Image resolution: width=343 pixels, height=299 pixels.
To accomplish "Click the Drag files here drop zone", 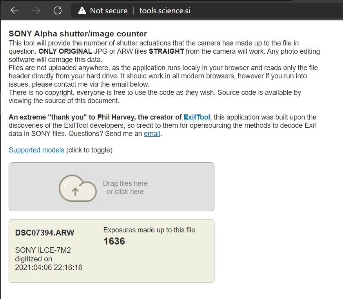I will pyautogui.click(x=112, y=187).
